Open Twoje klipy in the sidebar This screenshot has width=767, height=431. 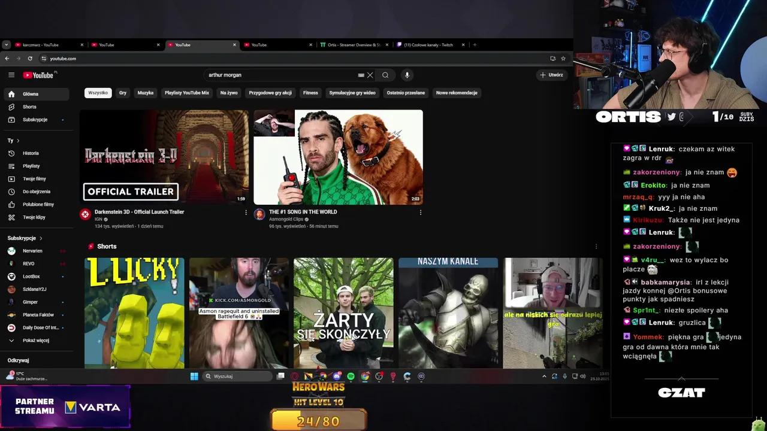tap(36, 217)
